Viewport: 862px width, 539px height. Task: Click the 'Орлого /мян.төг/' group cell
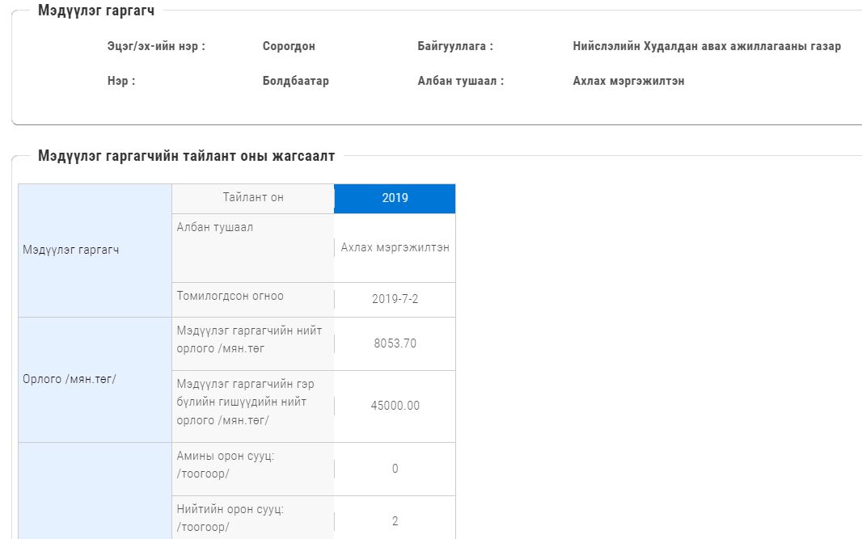tap(95, 380)
